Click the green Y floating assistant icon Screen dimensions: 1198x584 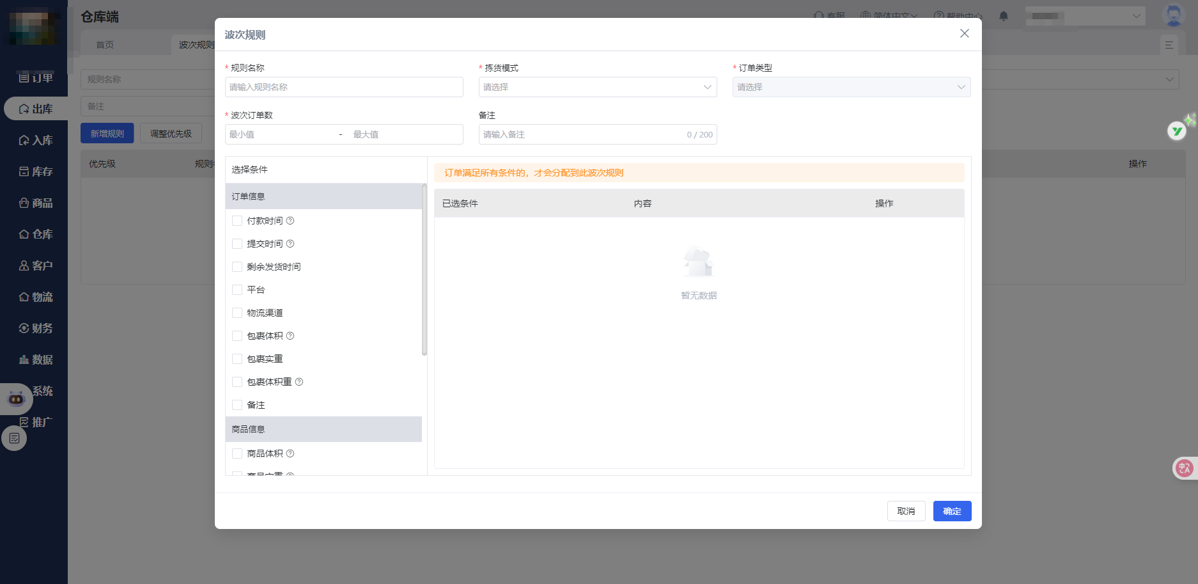pos(1177,130)
